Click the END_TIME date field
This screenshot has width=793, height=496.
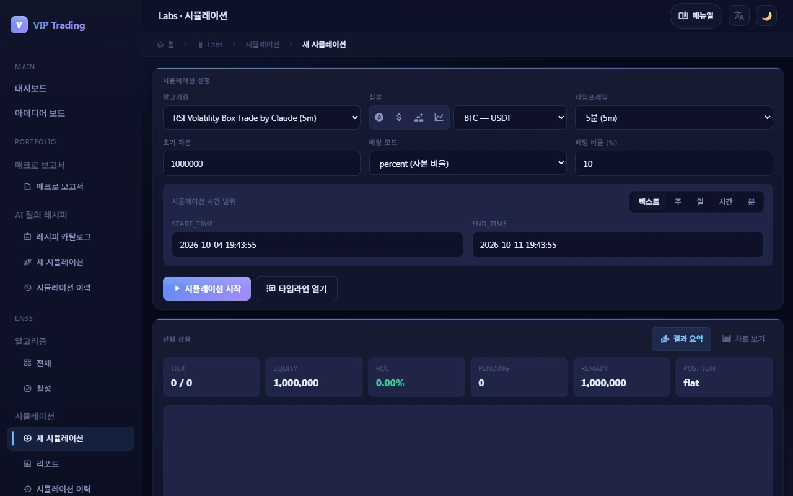coord(618,245)
